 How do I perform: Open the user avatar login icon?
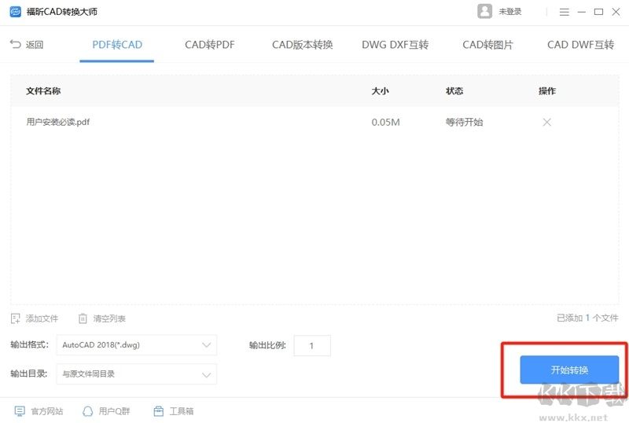pos(484,11)
